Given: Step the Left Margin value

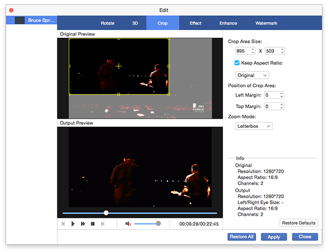Looking at the screenshot, I should click(282, 95).
